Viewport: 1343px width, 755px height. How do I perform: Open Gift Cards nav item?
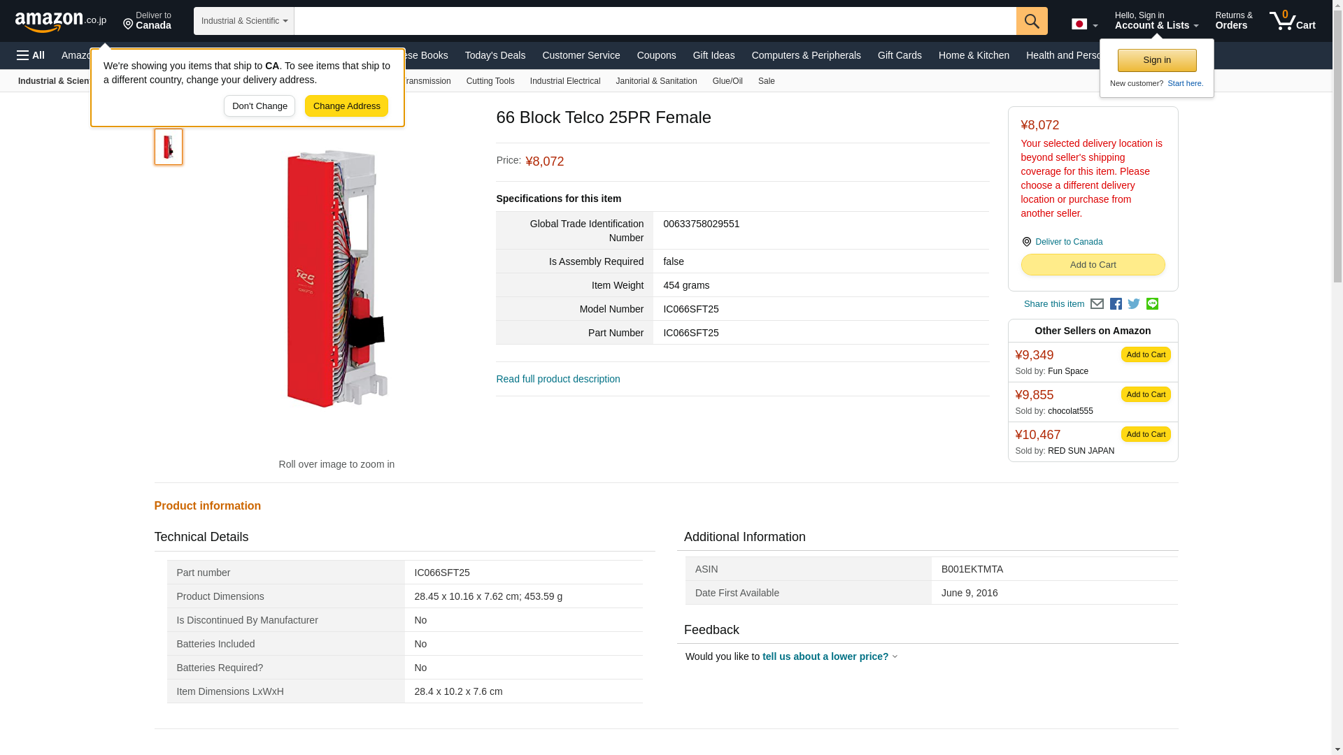point(899,55)
